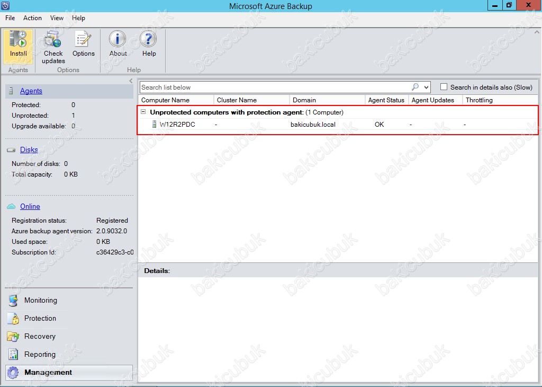The image size is (542, 387).
Task: Click the Online cloud icon
Action: click(x=11, y=206)
